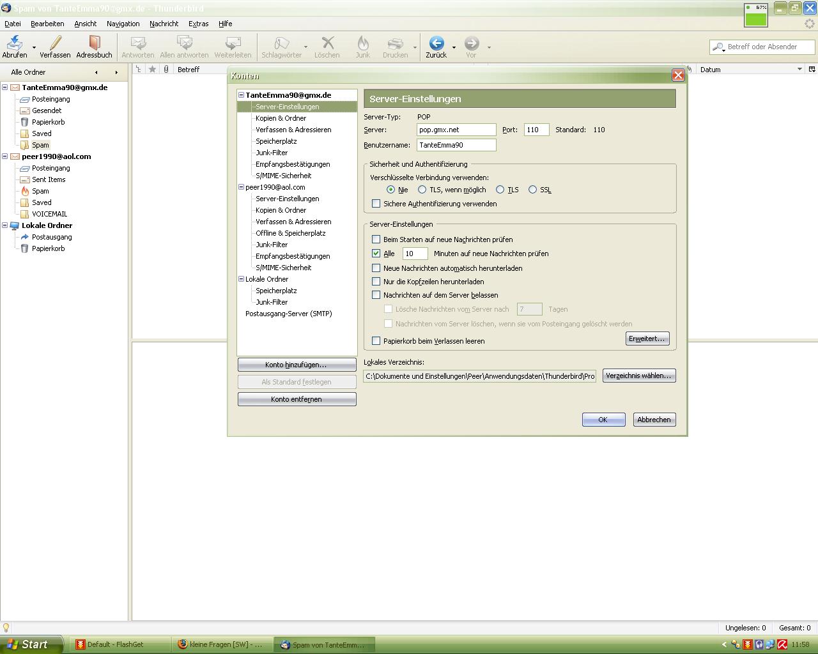This screenshot has height=654, width=818.
Task: Select the SSL radio button
Action: [x=532, y=190]
